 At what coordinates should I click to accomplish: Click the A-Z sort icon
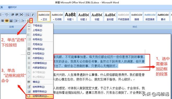(27, 15)
